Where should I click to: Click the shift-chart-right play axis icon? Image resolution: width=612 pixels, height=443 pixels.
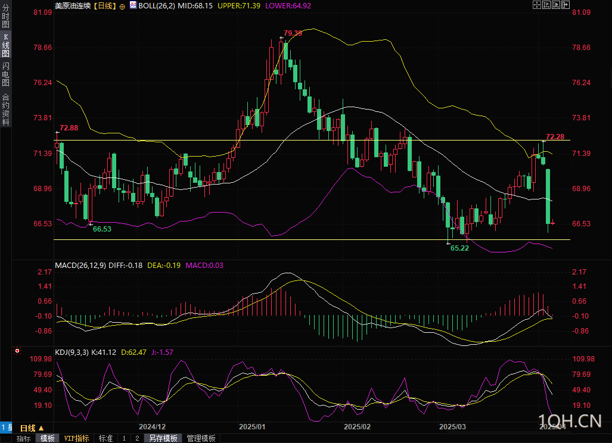(x=556, y=5)
